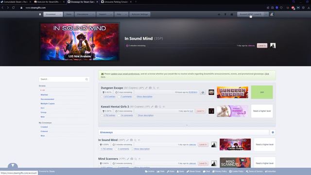Open Mind Scanners giveaway title
This screenshot has width=311, height=175.
click(108, 159)
